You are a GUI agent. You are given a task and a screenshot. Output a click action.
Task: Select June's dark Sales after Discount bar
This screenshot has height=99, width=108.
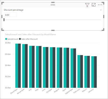click(x=47, y=67)
